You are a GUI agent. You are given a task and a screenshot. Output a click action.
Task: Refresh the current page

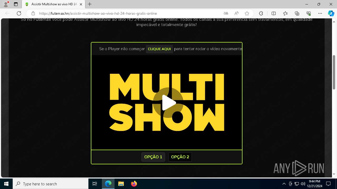(19, 13)
